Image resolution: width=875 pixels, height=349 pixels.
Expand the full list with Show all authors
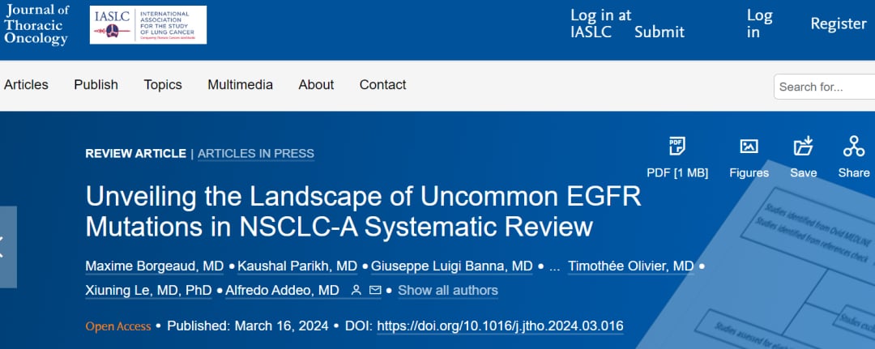click(448, 290)
